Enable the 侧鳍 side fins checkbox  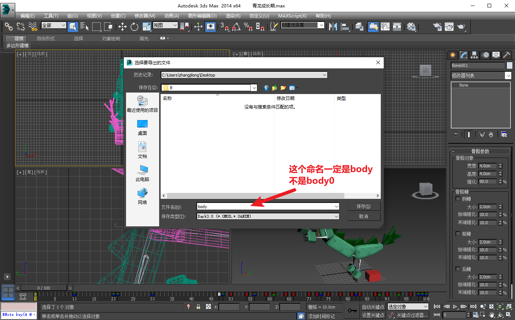click(x=458, y=199)
